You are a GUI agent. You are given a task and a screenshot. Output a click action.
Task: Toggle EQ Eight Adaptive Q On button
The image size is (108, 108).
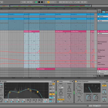click(52, 94)
